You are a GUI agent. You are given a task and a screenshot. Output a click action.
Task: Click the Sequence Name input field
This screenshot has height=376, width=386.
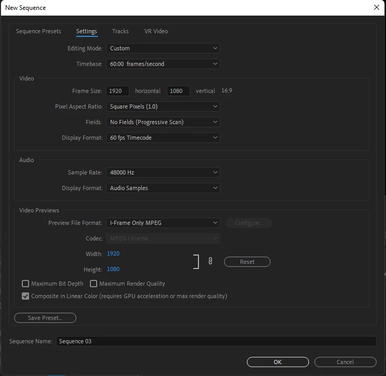[x=216, y=341]
